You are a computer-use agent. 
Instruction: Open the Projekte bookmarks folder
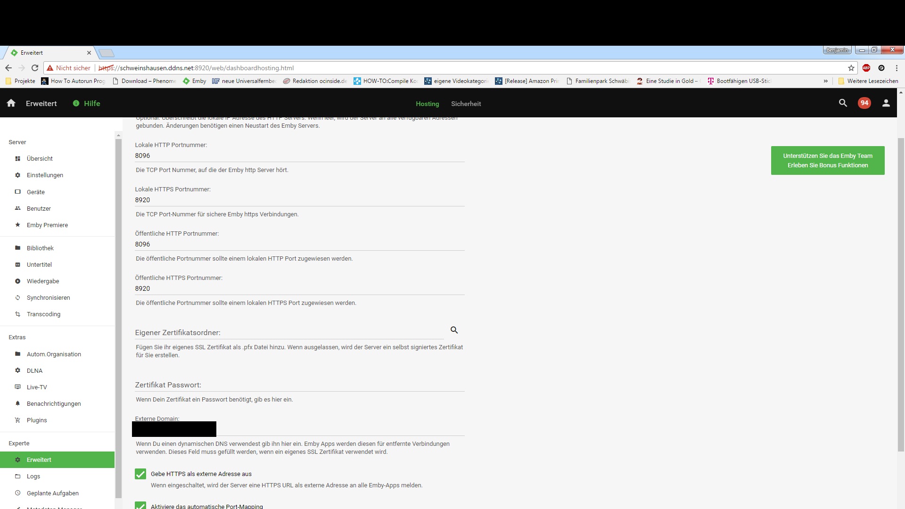click(x=20, y=81)
